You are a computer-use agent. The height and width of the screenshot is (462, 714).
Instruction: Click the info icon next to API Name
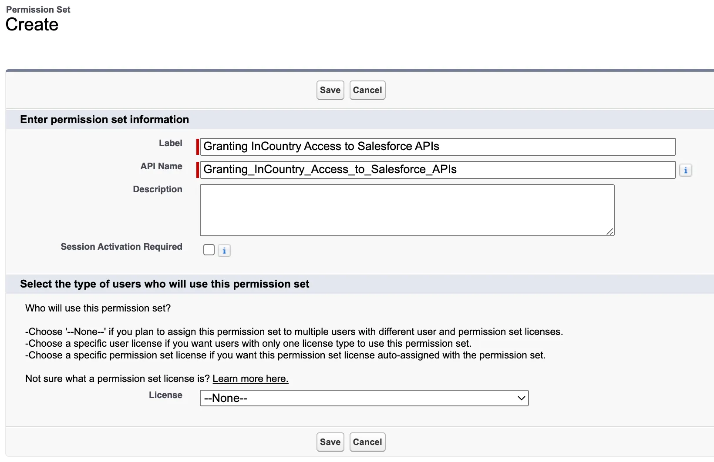click(x=685, y=170)
